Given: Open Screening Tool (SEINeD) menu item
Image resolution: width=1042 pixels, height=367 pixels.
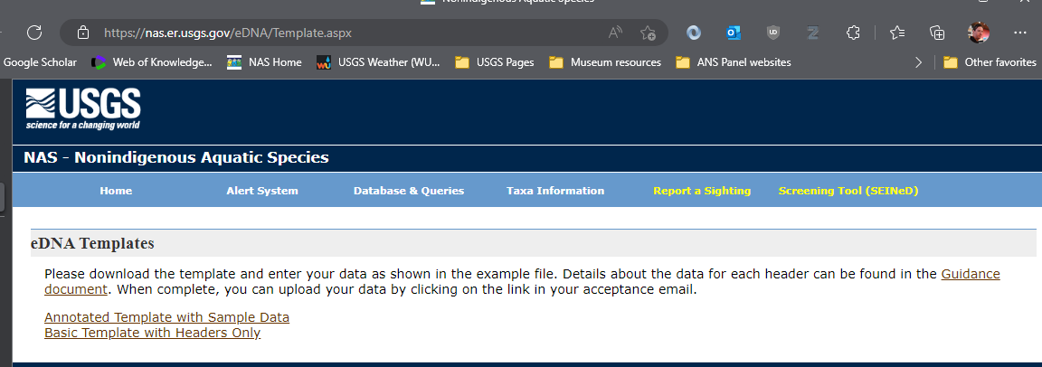Looking at the screenshot, I should click(x=848, y=191).
